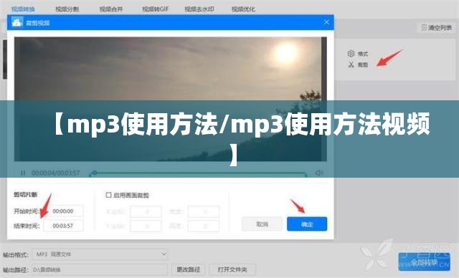Click the 00:00:04/00:03:57 time readout

click(56, 173)
